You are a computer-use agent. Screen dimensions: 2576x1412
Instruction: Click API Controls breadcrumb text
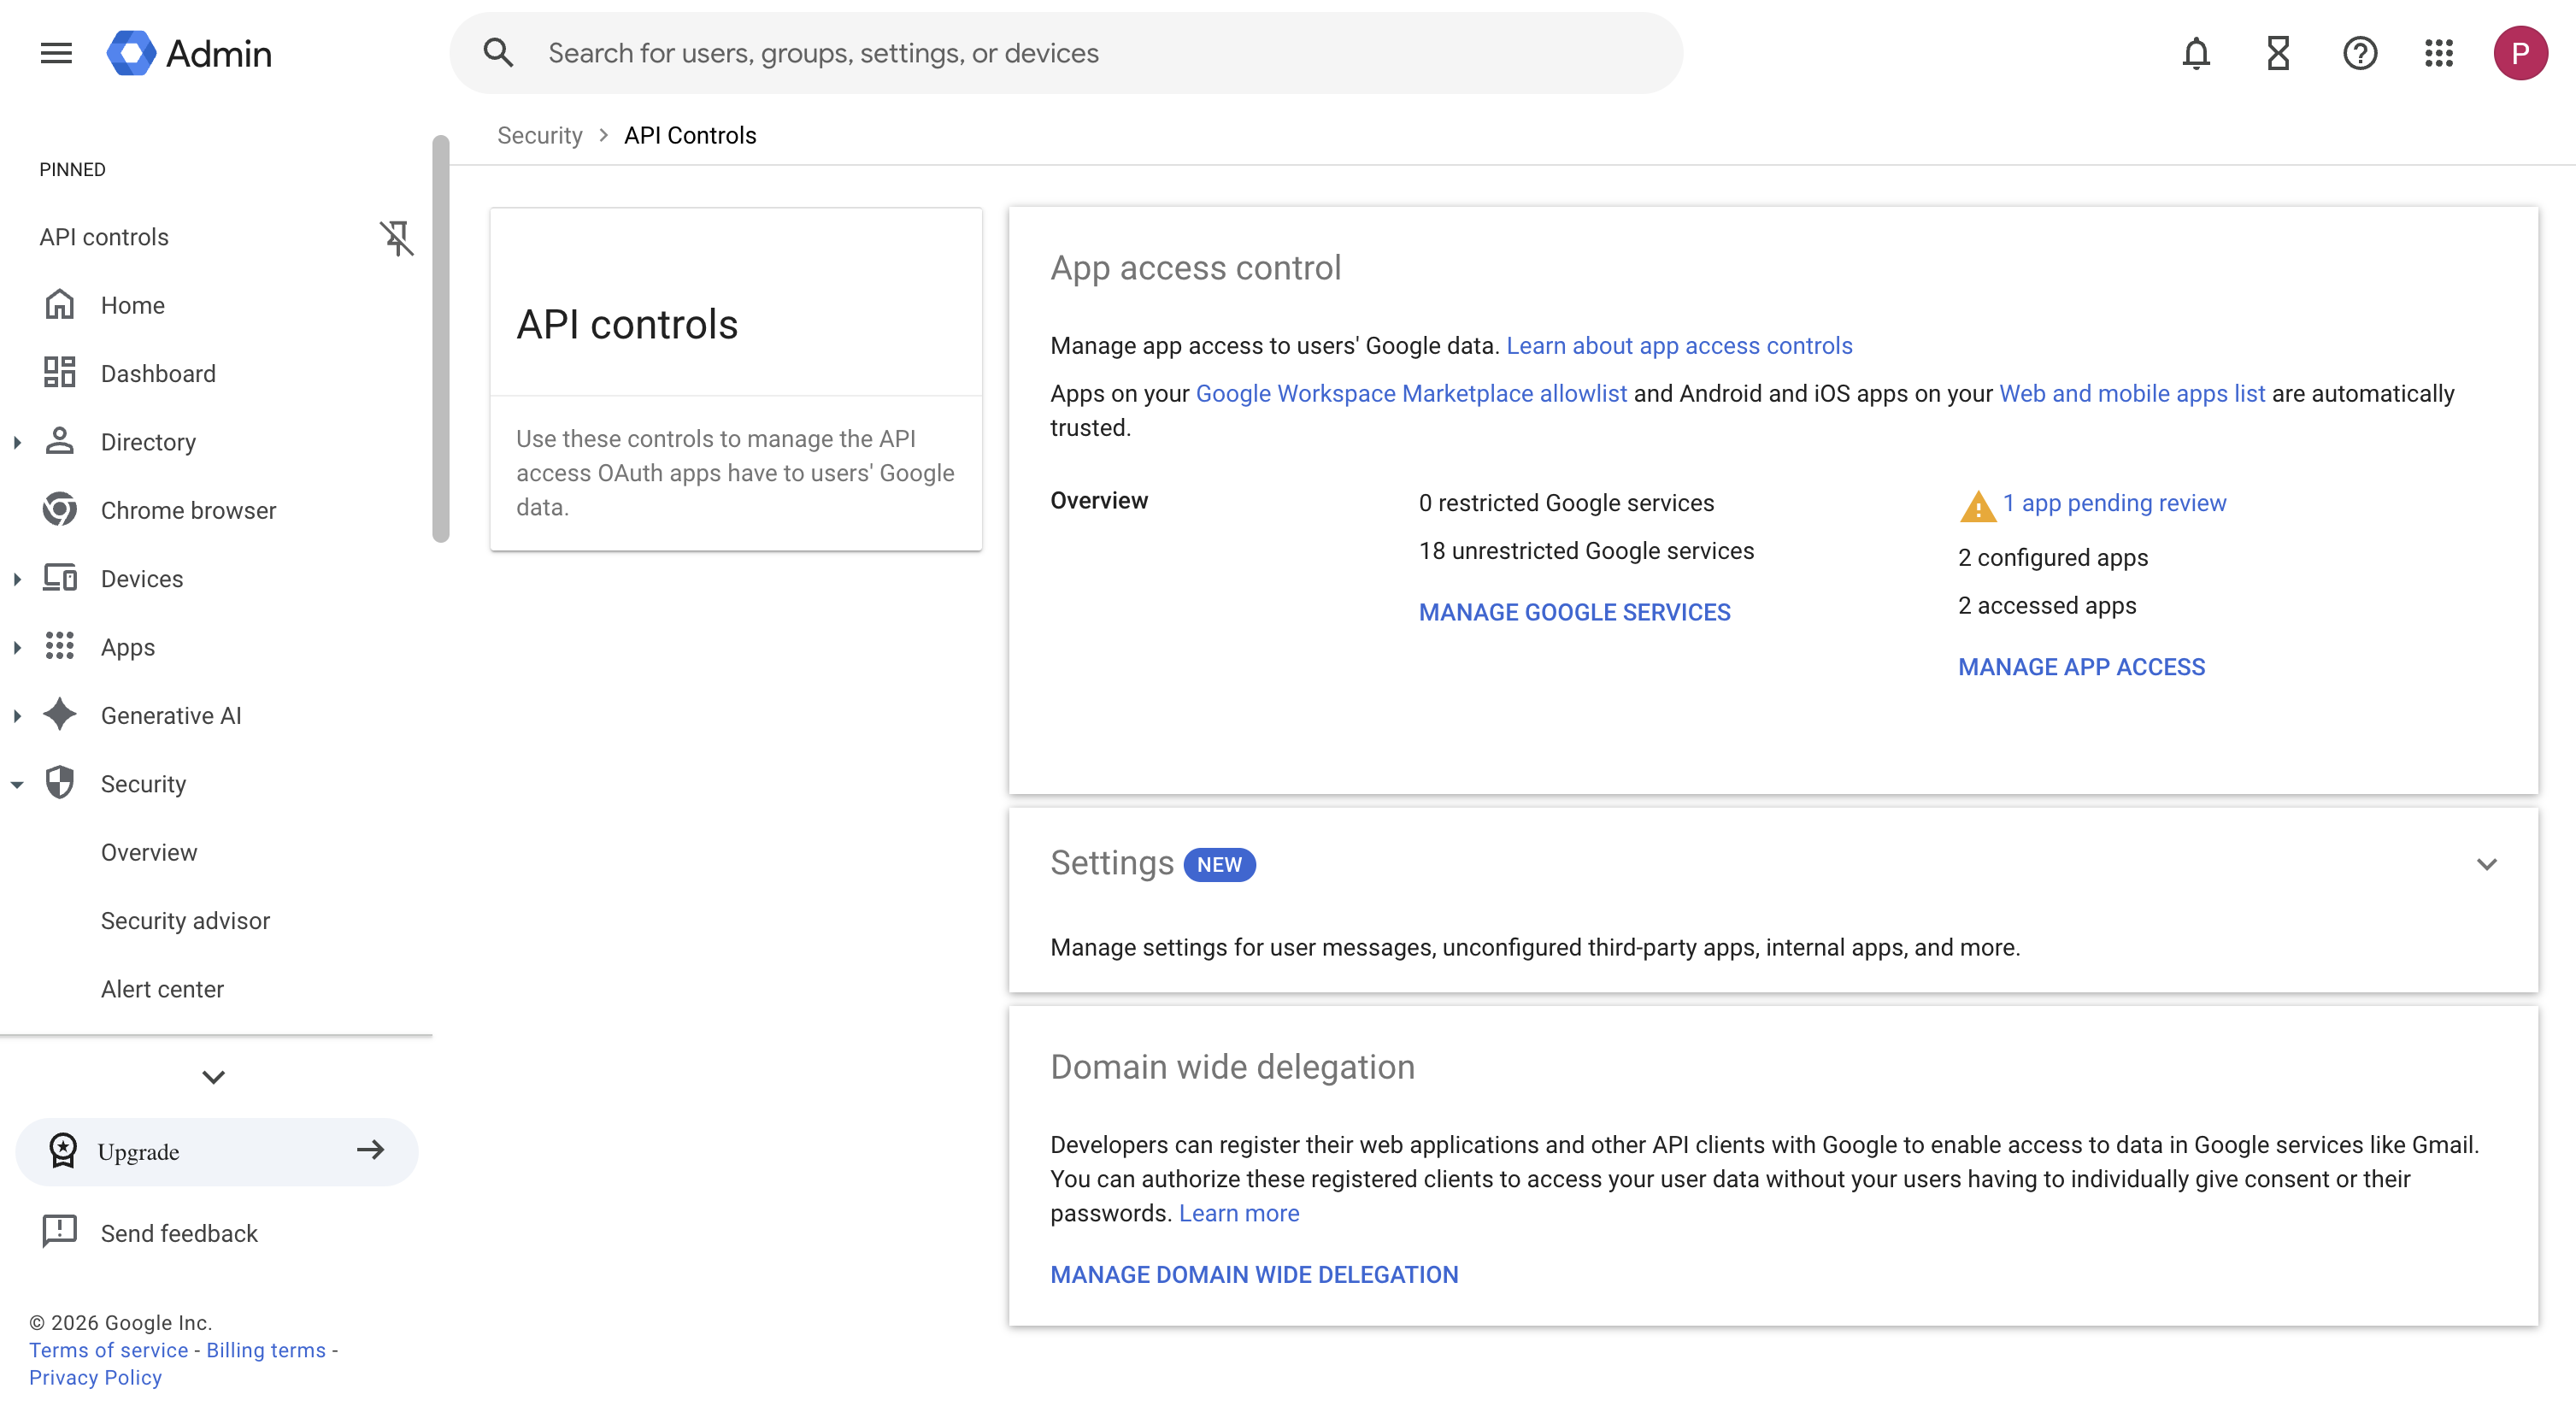pyautogui.click(x=690, y=135)
